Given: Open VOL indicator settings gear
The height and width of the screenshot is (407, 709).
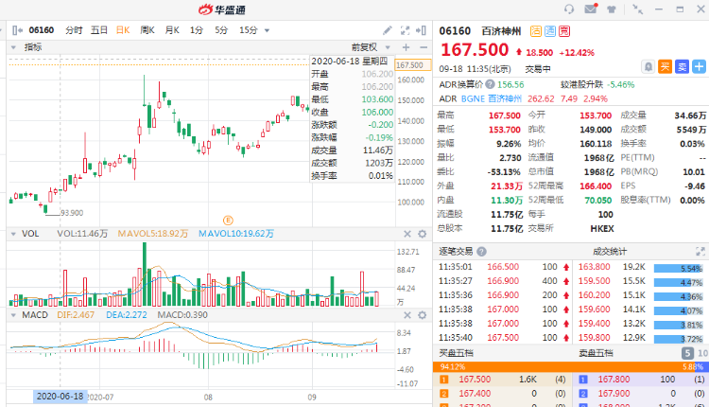Looking at the screenshot, I should point(423,234).
